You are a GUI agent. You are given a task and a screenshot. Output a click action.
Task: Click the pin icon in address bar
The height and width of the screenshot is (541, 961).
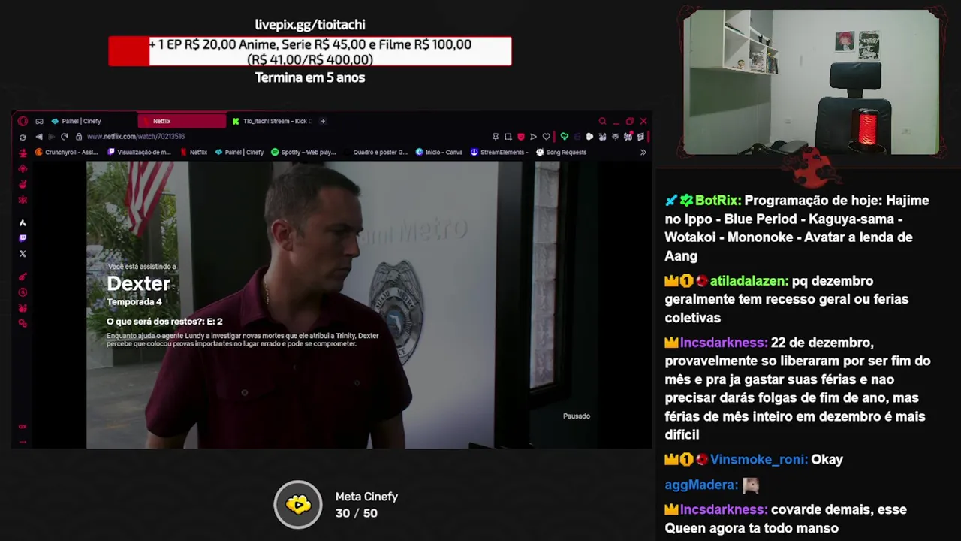tap(496, 137)
